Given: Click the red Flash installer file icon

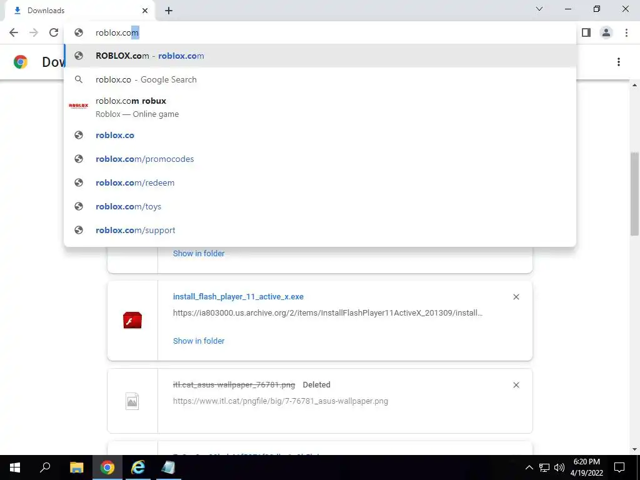Looking at the screenshot, I should 132,321.
